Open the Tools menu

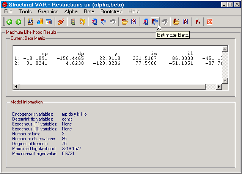(x=25, y=12)
